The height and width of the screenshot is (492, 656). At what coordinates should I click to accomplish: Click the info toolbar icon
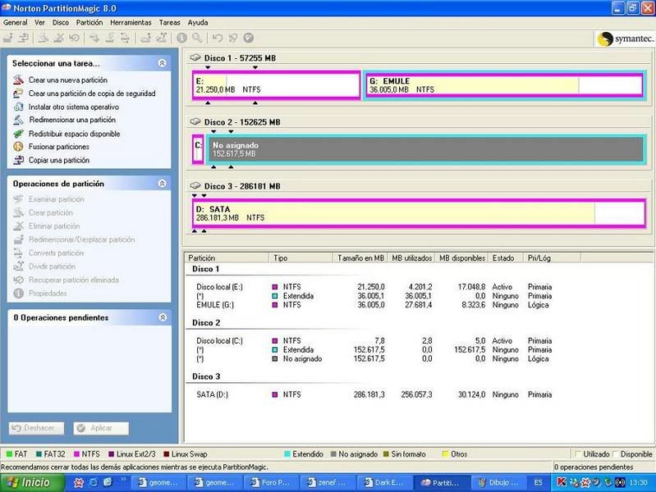(182, 38)
